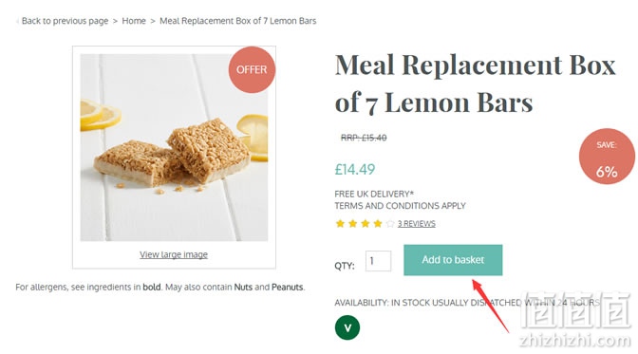Open the View large image link
This screenshot has height=354, width=638.
click(x=174, y=254)
